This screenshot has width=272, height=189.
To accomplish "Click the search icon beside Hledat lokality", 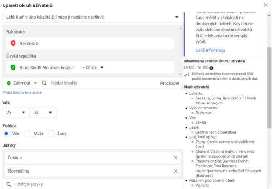I will [x=44, y=83].
